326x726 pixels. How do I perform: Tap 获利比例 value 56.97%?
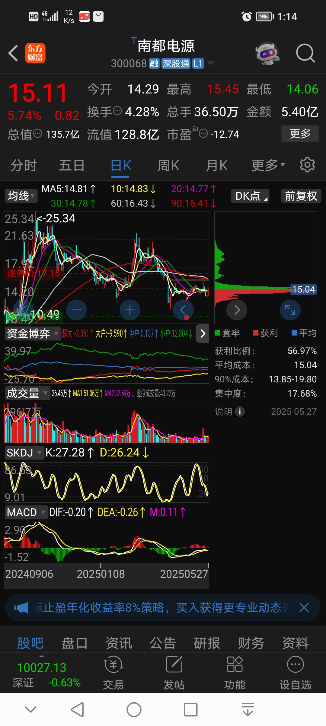302,351
